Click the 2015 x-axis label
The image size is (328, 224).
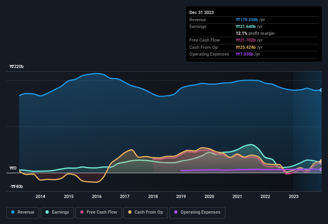click(69, 196)
